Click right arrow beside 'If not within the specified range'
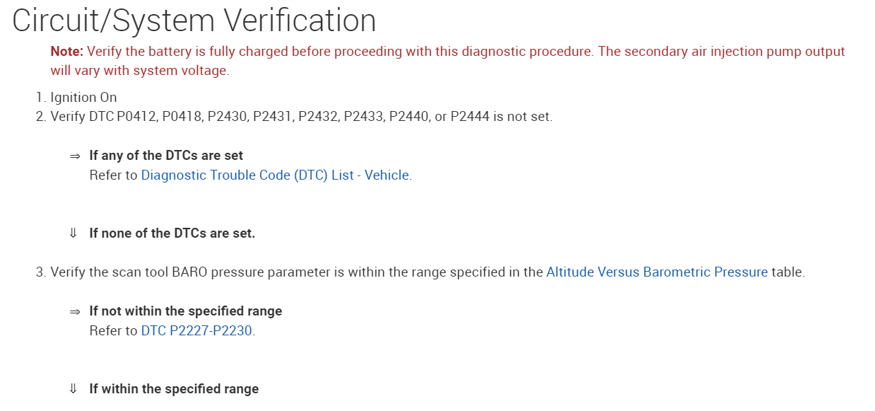This screenshot has height=411, width=875. 75,312
